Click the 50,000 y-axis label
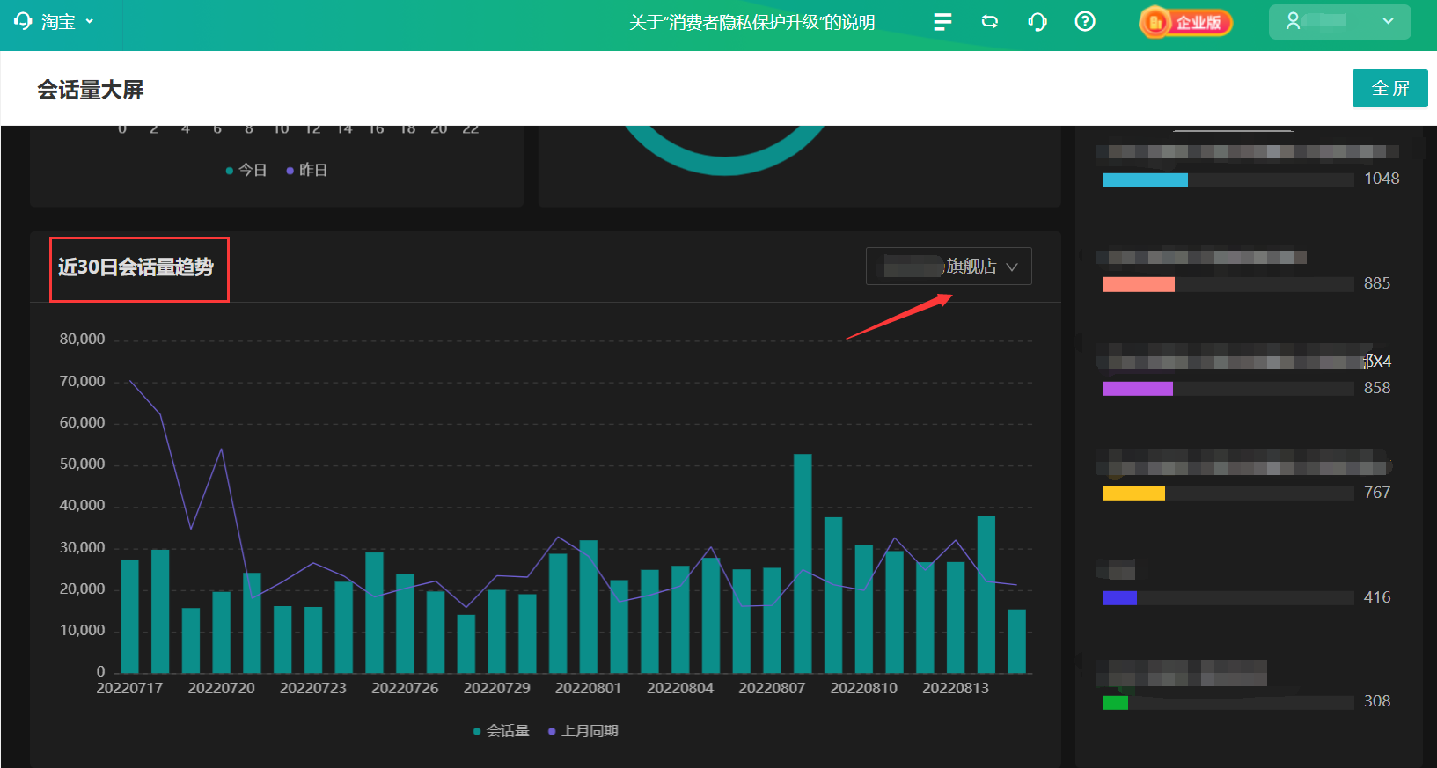The height and width of the screenshot is (768, 1437). click(x=82, y=464)
